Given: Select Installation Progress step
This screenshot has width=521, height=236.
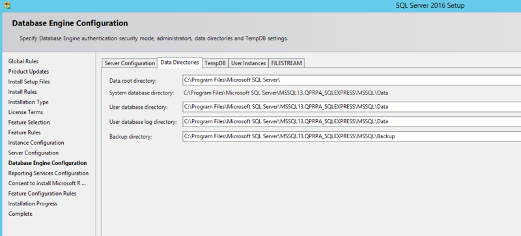Looking at the screenshot, I should click(33, 204).
